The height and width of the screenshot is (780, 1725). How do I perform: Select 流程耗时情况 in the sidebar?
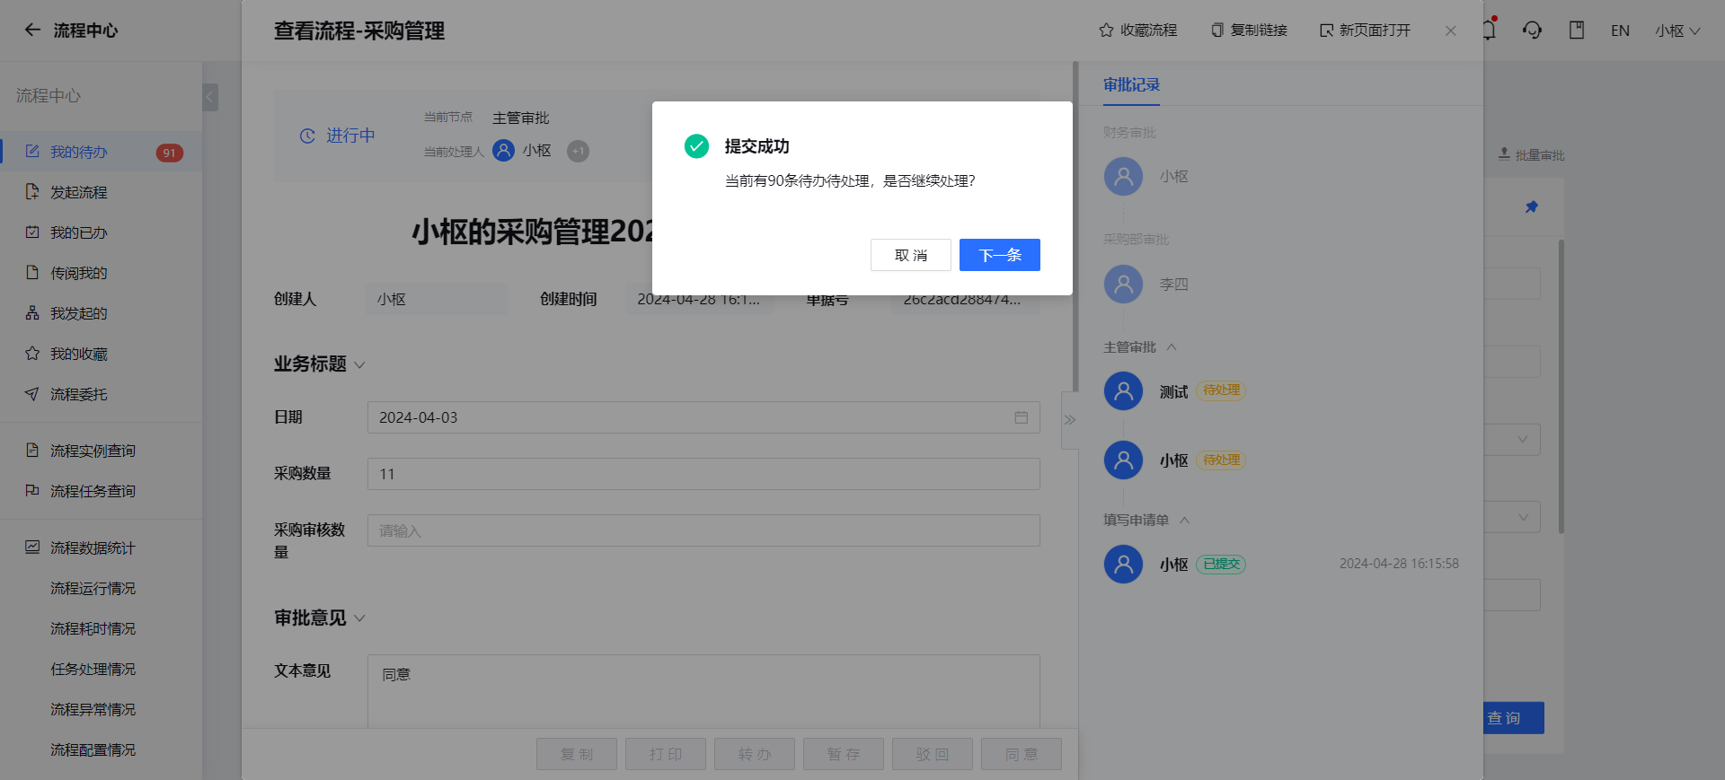pos(93,628)
